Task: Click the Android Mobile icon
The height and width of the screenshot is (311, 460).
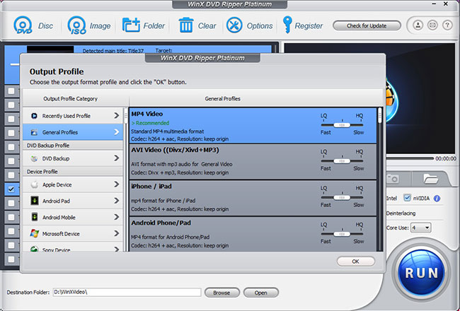Action: 35,217
